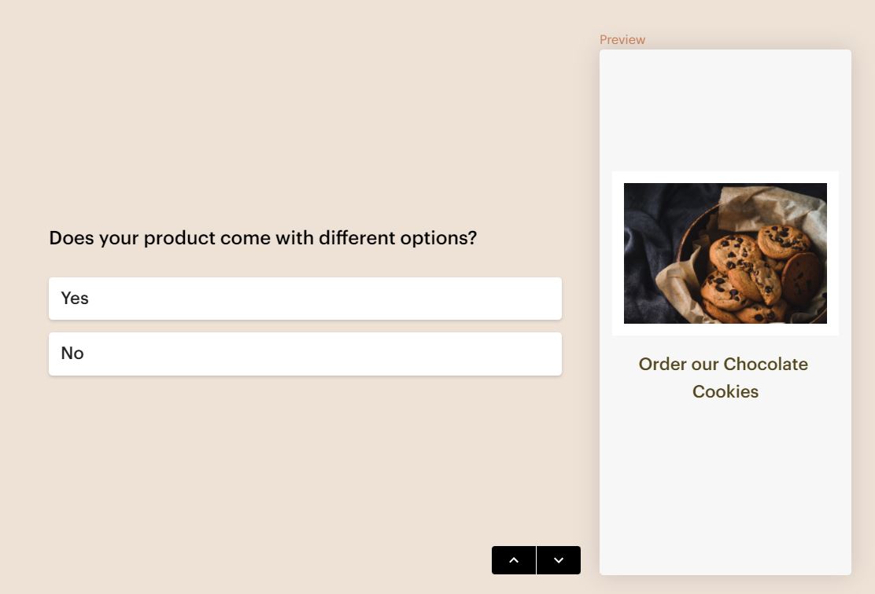The width and height of the screenshot is (875, 594).
Task: Go to the previous question with up chevron
Action: 514,560
